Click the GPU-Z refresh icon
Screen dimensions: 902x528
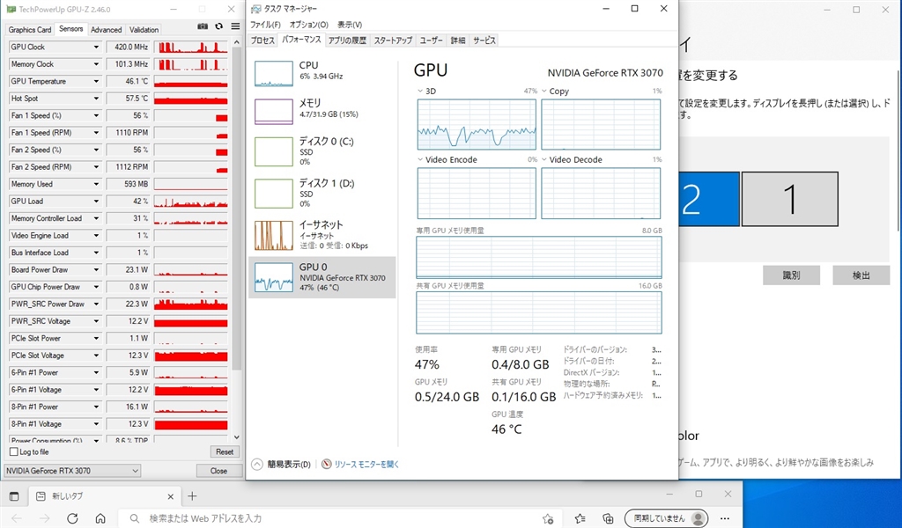[x=218, y=26]
